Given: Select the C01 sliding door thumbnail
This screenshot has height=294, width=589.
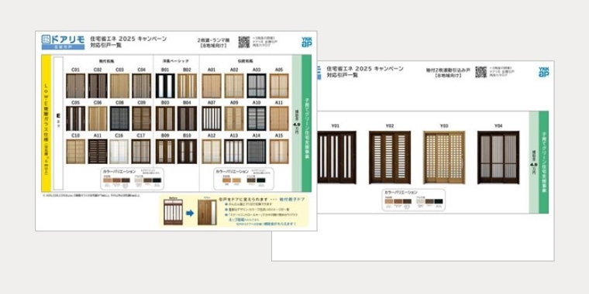Looking at the screenshot, I should point(76,86).
